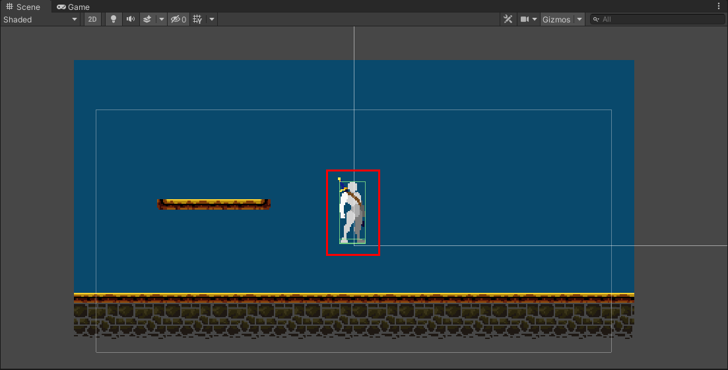Select the stone ground tile strip
Viewport: 728px width, 370px height.
(354, 315)
